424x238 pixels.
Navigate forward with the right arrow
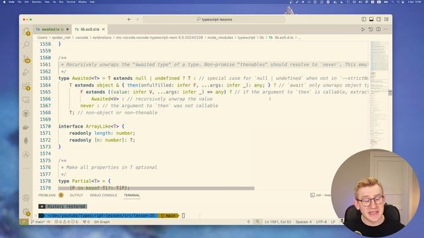coord(137,19)
